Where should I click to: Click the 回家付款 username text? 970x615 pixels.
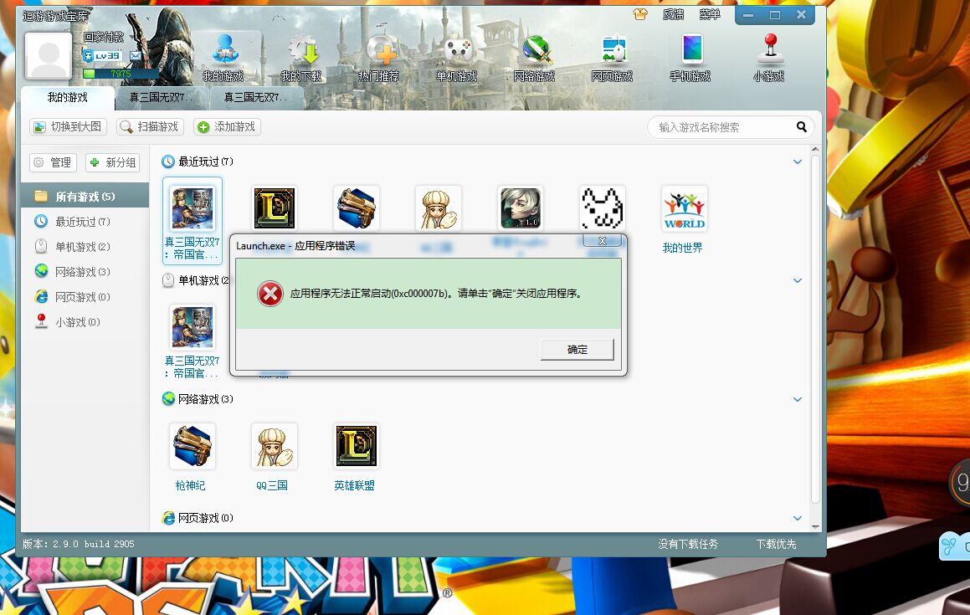coord(104,37)
